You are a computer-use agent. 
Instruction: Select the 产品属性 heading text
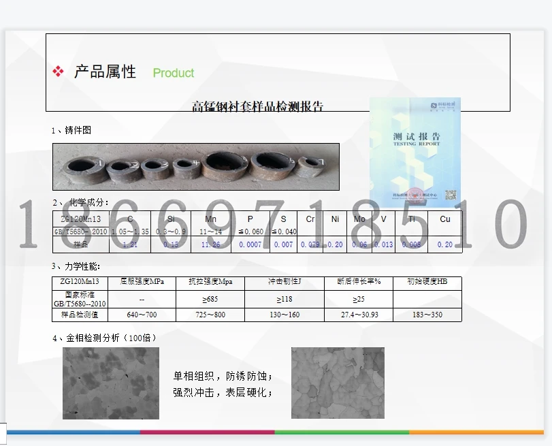(105, 71)
